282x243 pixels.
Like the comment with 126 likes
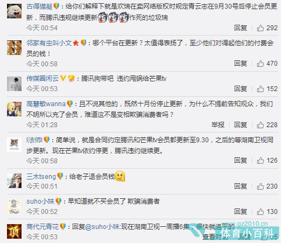(260, 161)
